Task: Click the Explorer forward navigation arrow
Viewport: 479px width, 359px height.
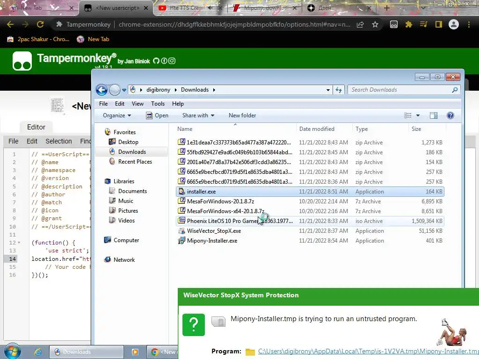Action: [x=115, y=90]
